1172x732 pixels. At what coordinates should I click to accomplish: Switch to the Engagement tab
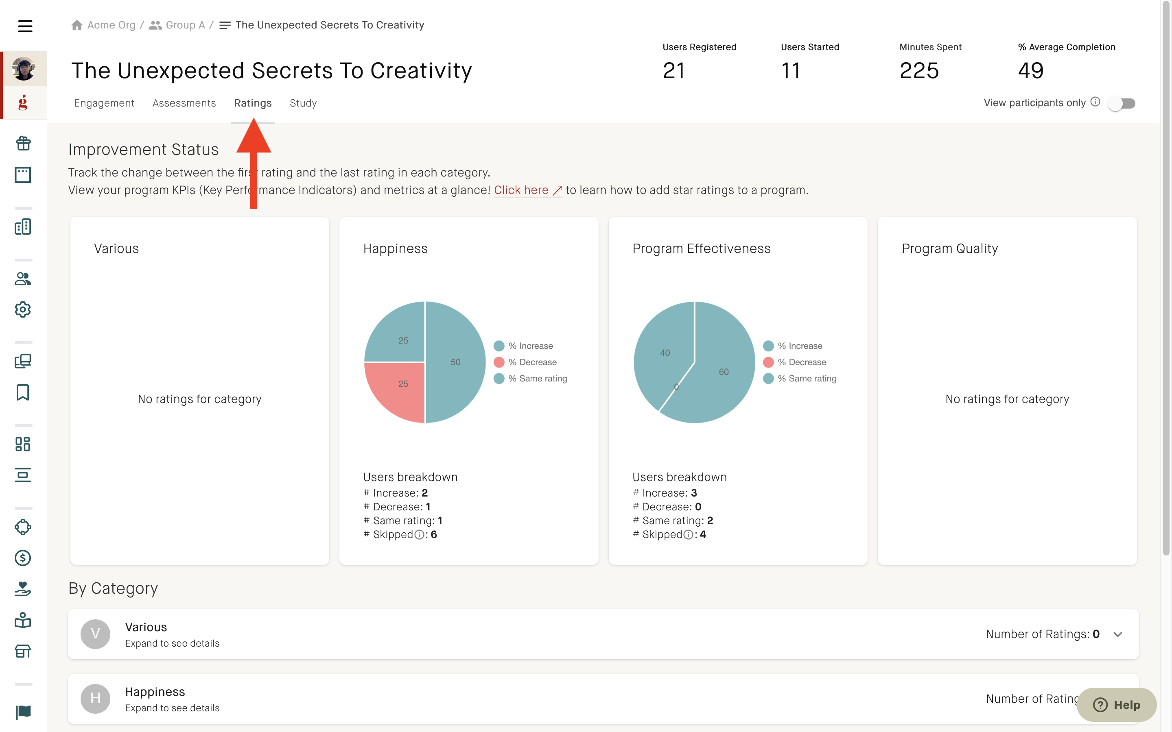coord(104,103)
